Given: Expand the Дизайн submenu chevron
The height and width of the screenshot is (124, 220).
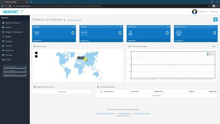Looking at the screenshot, I should coord(27,37).
